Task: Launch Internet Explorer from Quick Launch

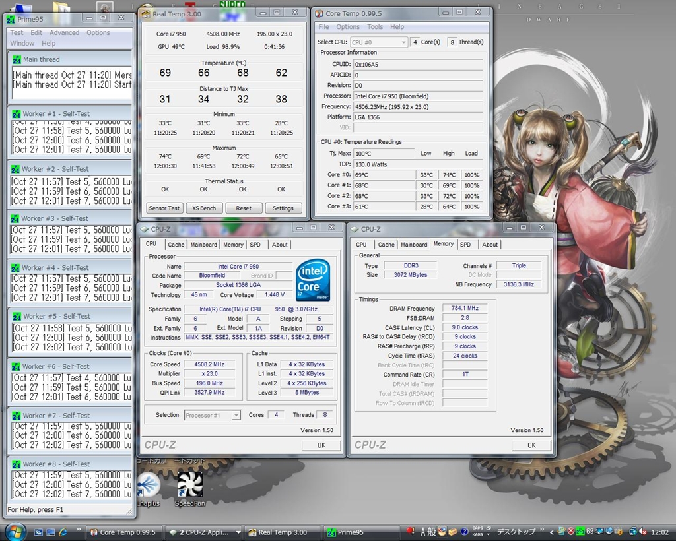Action: pyautogui.click(x=63, y=532)
